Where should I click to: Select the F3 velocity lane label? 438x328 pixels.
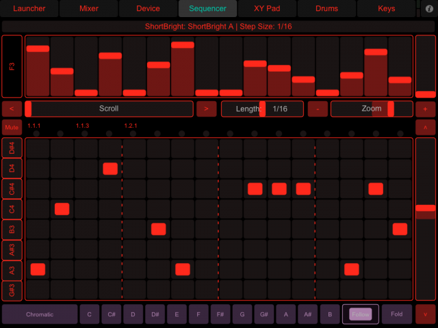click(12, 66)
